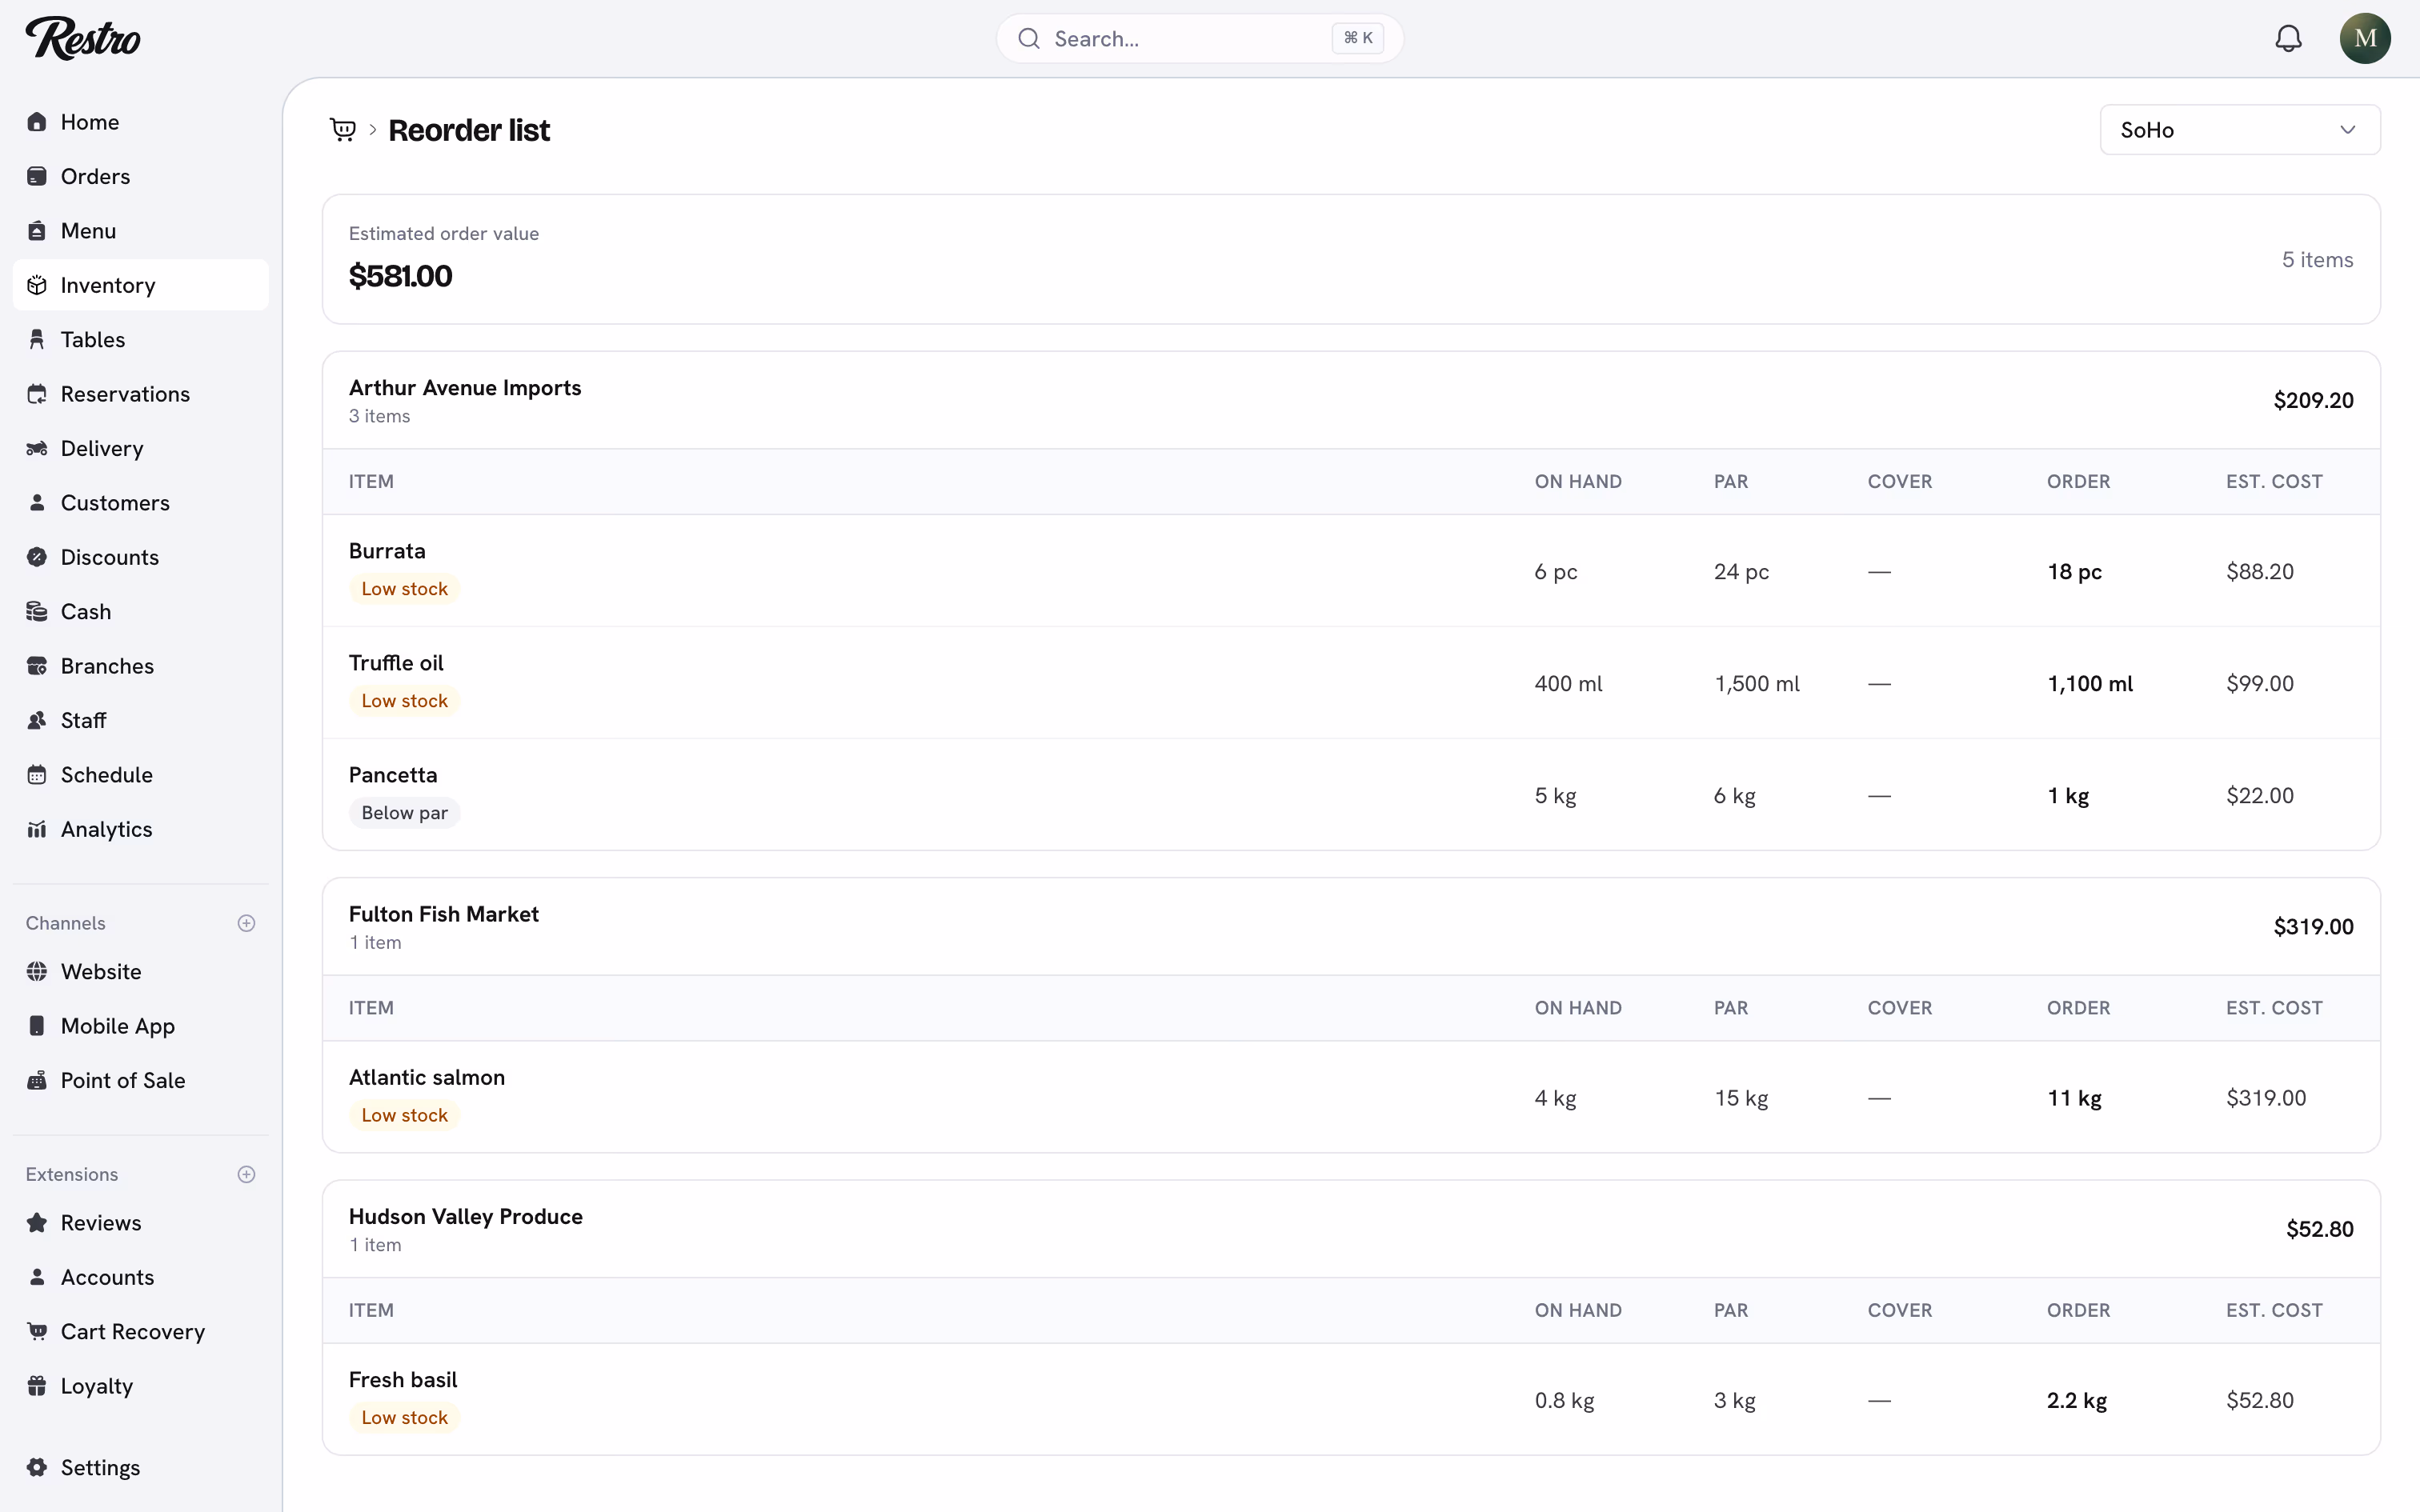Select the Atlantic salmon item name
The height and width of the screenshot is (1512, 2420).
(427, 1077)
